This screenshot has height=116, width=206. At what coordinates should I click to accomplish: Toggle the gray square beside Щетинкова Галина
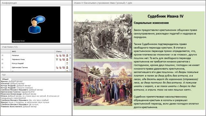pos(2,67)
